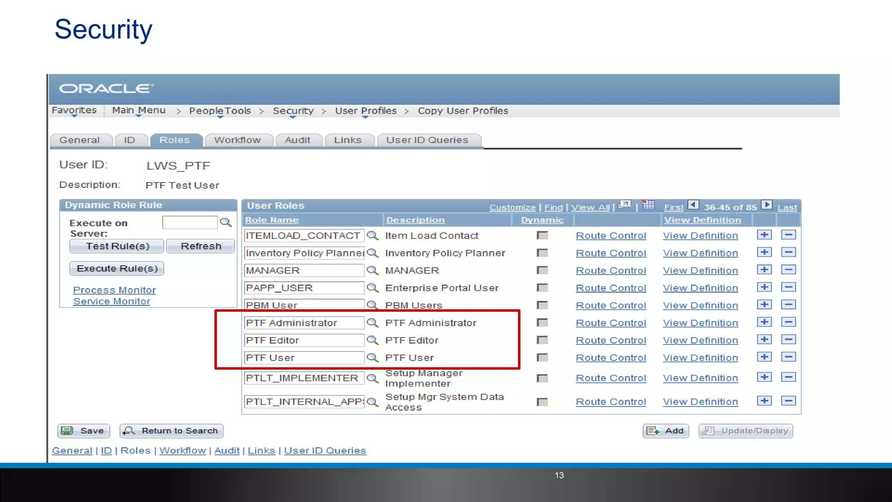Check Dynamic box for ITEMLOAD_CONTACT role

[542, 236]
